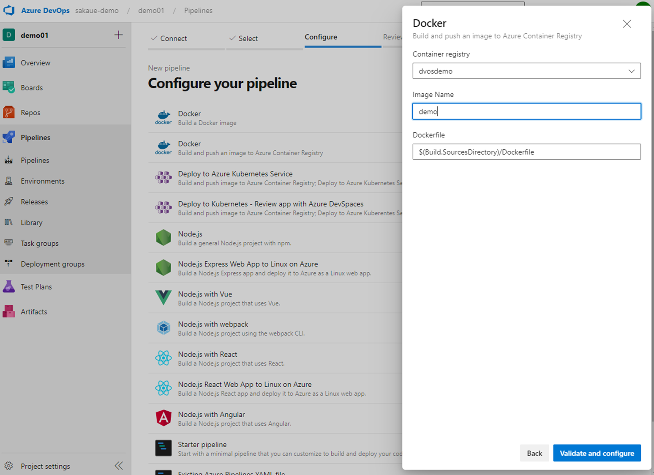Select Node.js with Angular template text

click(211, 415)
